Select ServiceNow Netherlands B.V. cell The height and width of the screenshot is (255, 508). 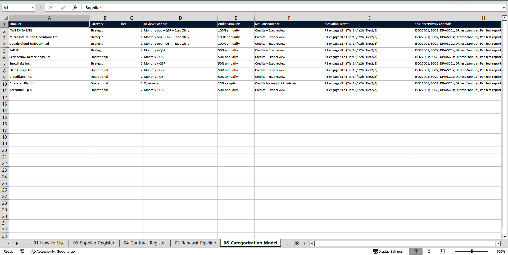click(49, 57)
